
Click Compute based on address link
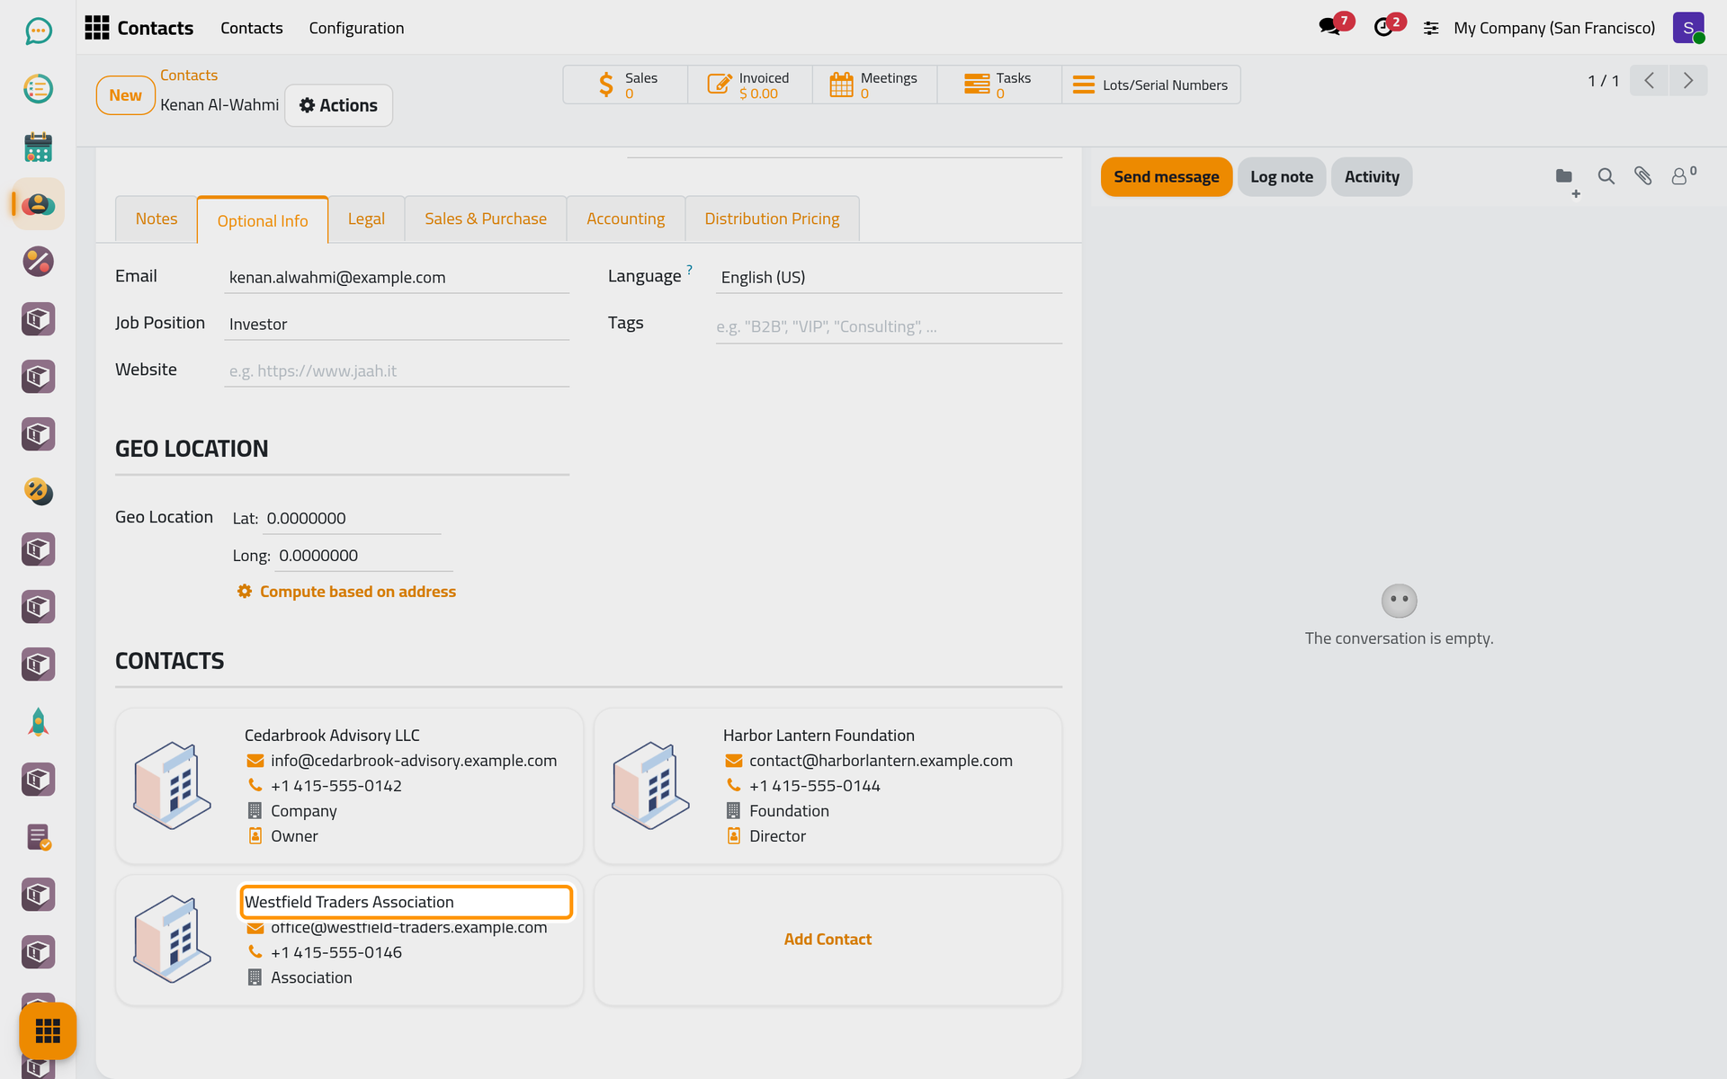coord(346,592)
